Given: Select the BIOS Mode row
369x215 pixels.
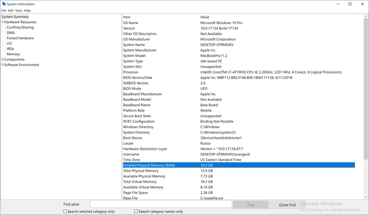Looking at the screenshot, I should click(x=239, y=88).
